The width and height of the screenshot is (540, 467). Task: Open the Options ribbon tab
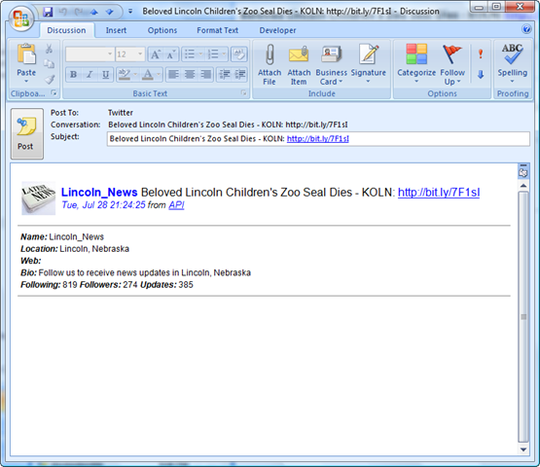tap(162, 30)
